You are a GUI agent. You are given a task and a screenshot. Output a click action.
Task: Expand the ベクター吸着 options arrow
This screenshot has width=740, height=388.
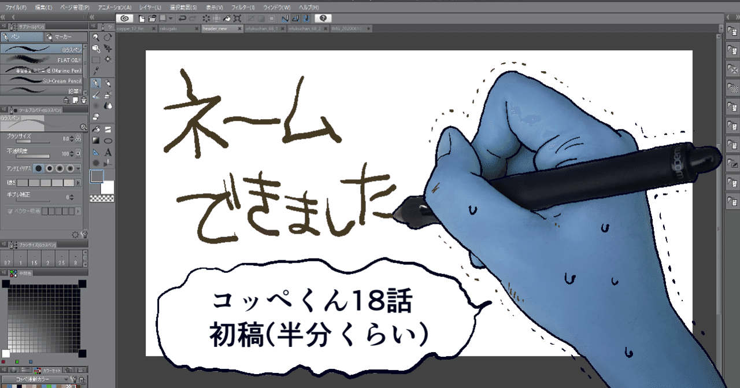[x=78, y=212]
